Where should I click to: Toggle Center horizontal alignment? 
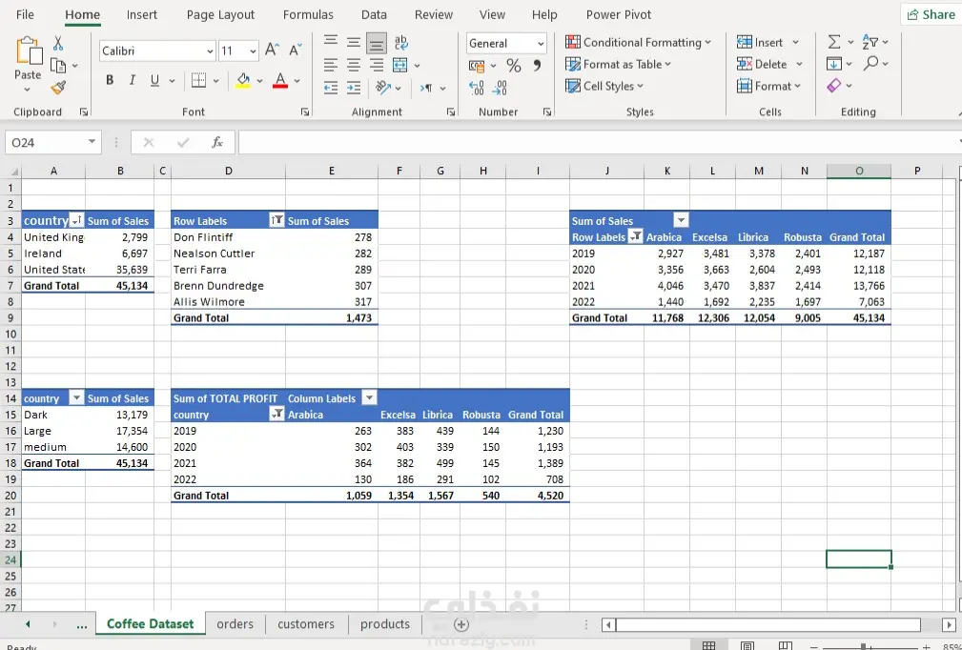(354, 65)
